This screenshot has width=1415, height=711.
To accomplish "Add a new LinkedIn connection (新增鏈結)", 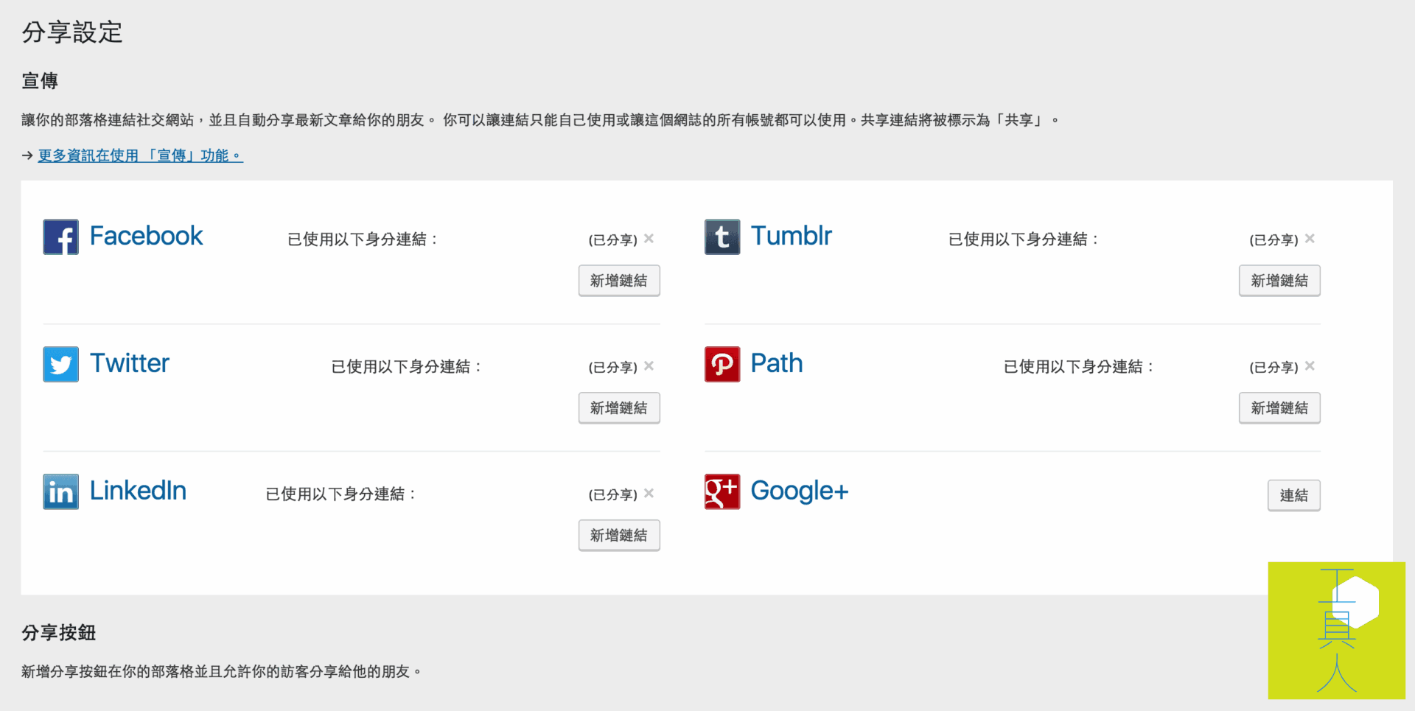I will (619, 536).
